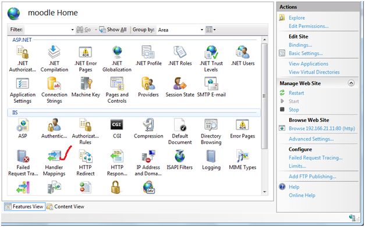Stop the web site
Image resolution: width=365 pixels, height=227 pixels.
pyautogui.click(x=293, y=110)
